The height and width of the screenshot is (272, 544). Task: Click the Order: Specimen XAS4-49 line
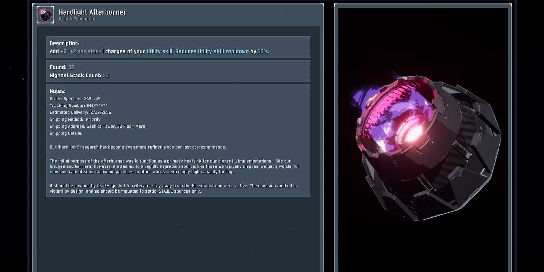coord(75,99)
